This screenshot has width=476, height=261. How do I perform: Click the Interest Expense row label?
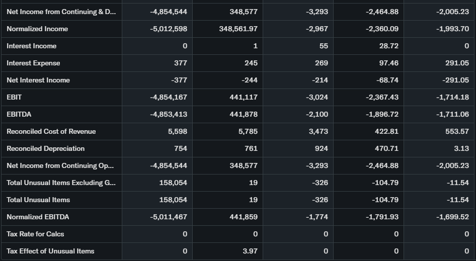[33, 63]
